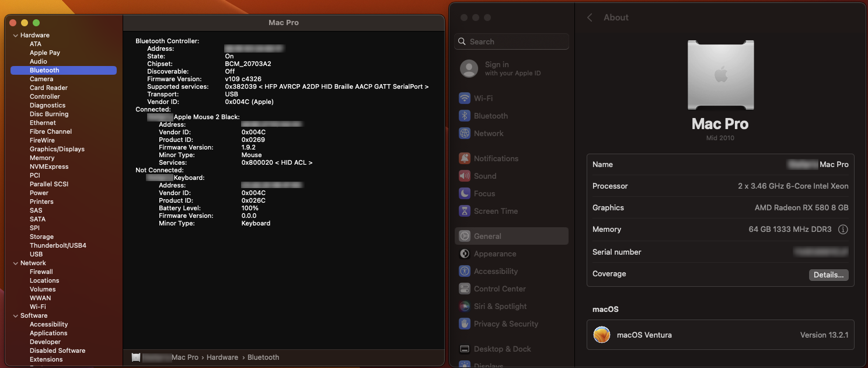Image resolution: width=868 pixels, height=368 pixels.
Task: Open Siri & Spotlight icon
Action: click(465, 306)
